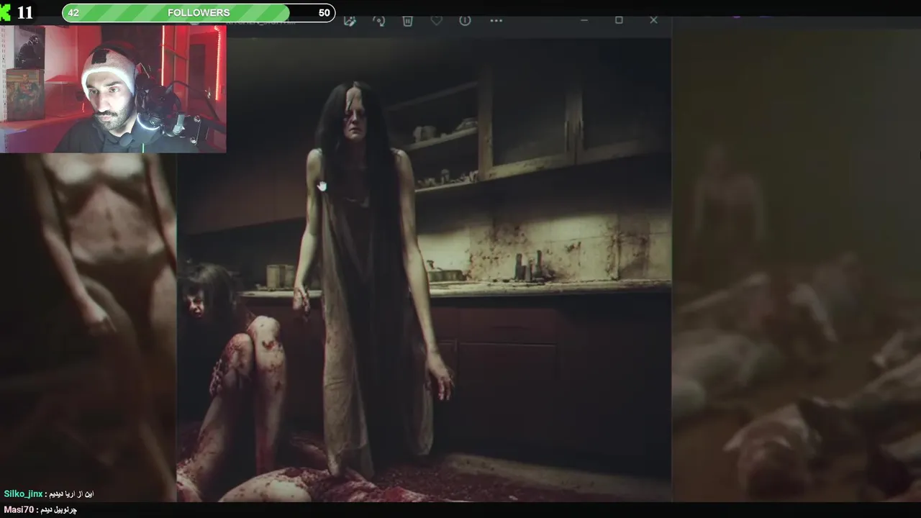Click the green followers goal progress bar

pos(199,13)
